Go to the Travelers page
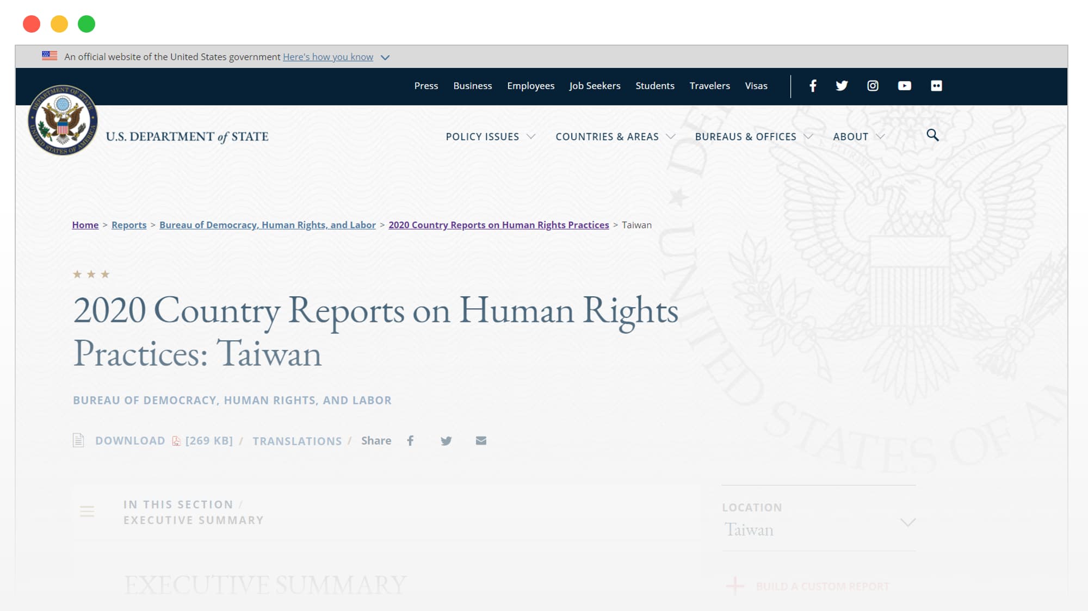Viewport: 1088px width, 611px height. [x=709, y=86]
